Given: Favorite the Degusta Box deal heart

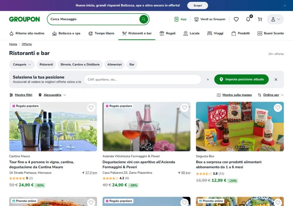Looking at the screenshot, I should click(x=278, y=108).
